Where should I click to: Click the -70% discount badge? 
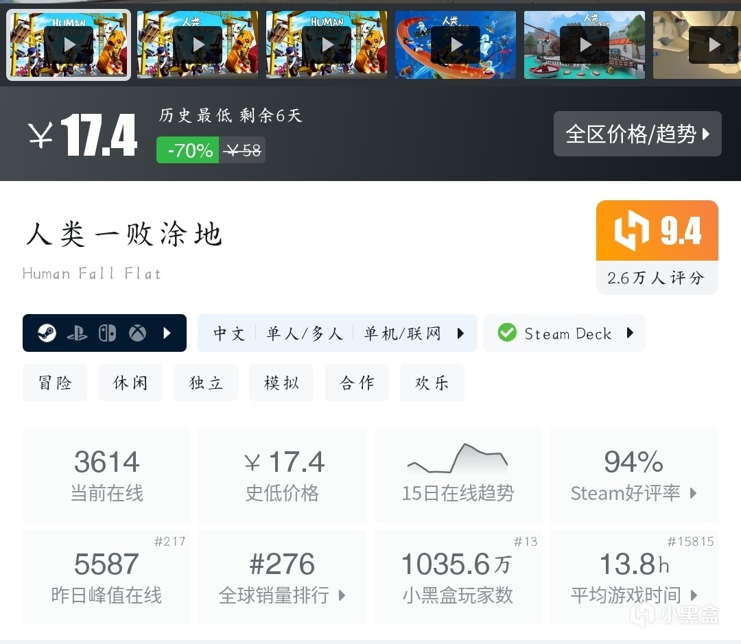[x=187, y=150]
